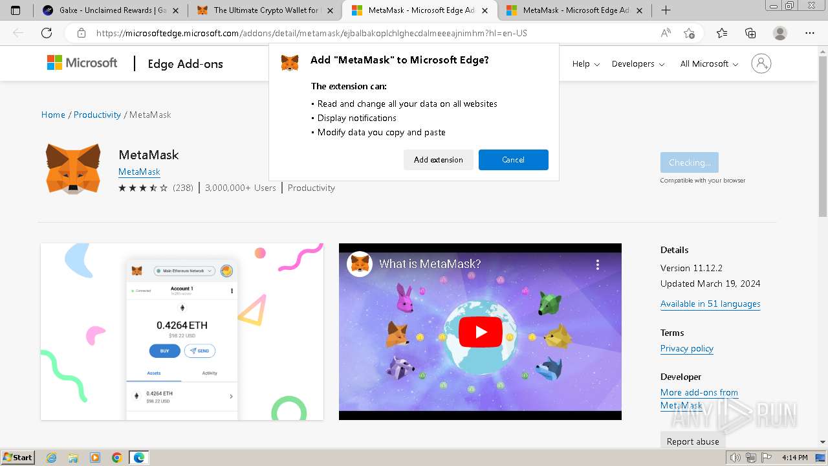Open Available in 51 languages link

coord(710,304)
